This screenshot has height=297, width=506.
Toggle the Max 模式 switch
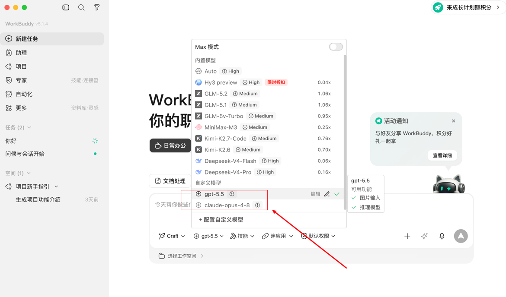pyautogui.click(x=336, y=47)
